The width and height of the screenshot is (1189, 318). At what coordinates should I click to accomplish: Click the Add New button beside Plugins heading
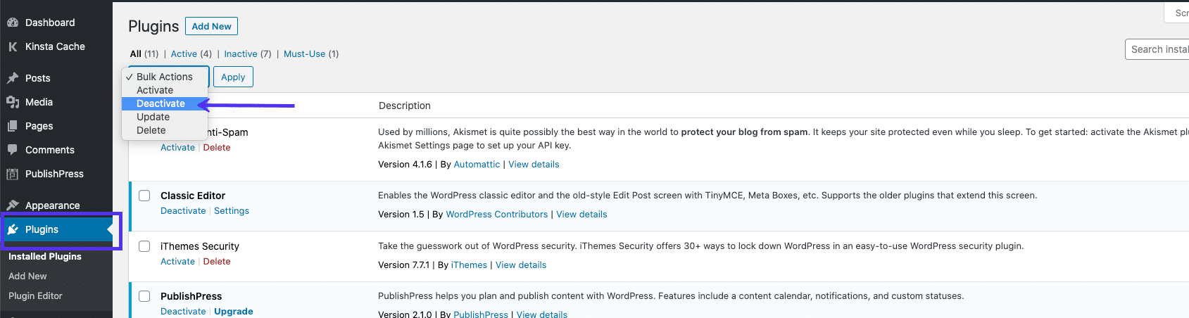pyautogui.click(x=211, y=26)
